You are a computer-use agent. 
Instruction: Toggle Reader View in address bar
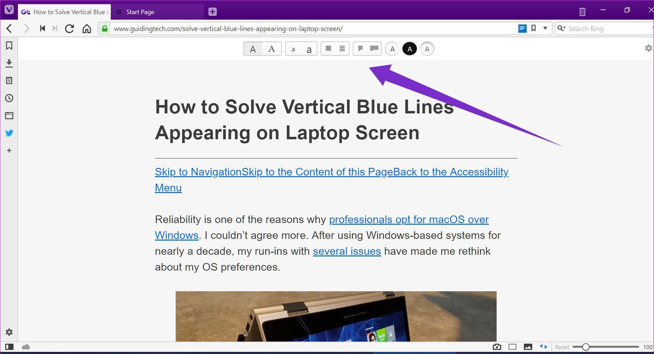pyautogui.click(x=522, y=29)
